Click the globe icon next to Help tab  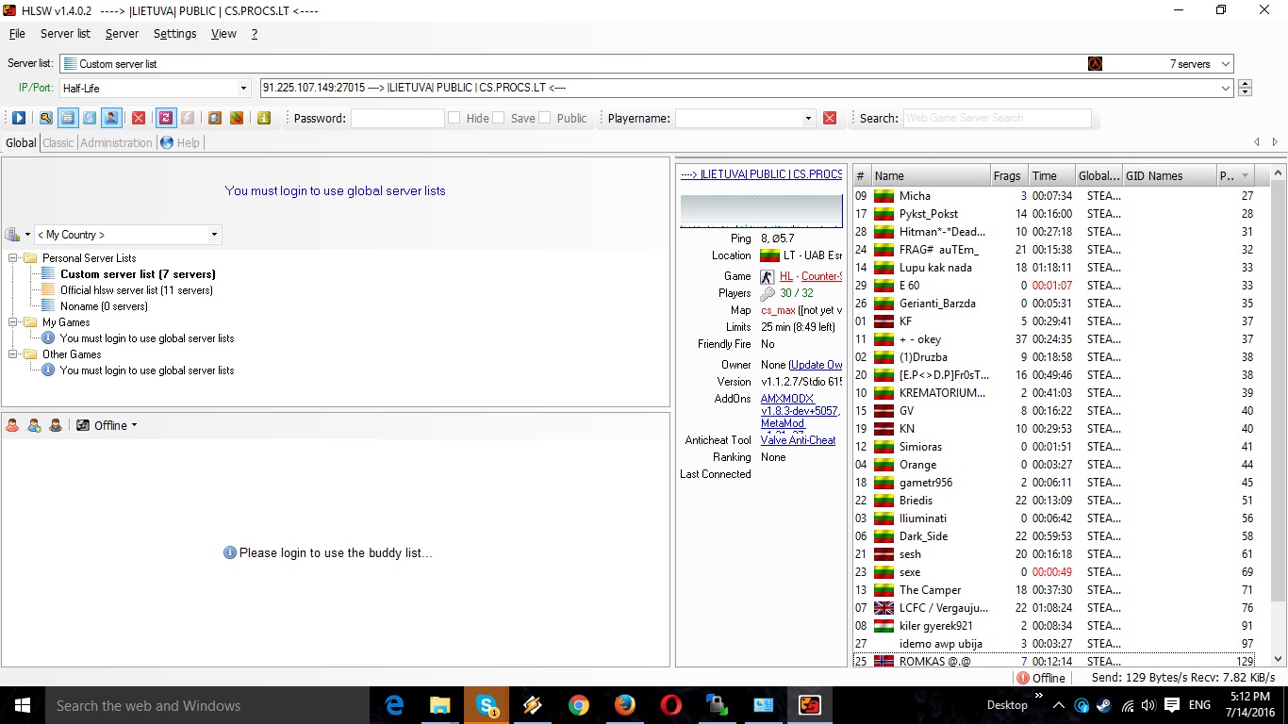pyautogui.click(x=167, y=142)
